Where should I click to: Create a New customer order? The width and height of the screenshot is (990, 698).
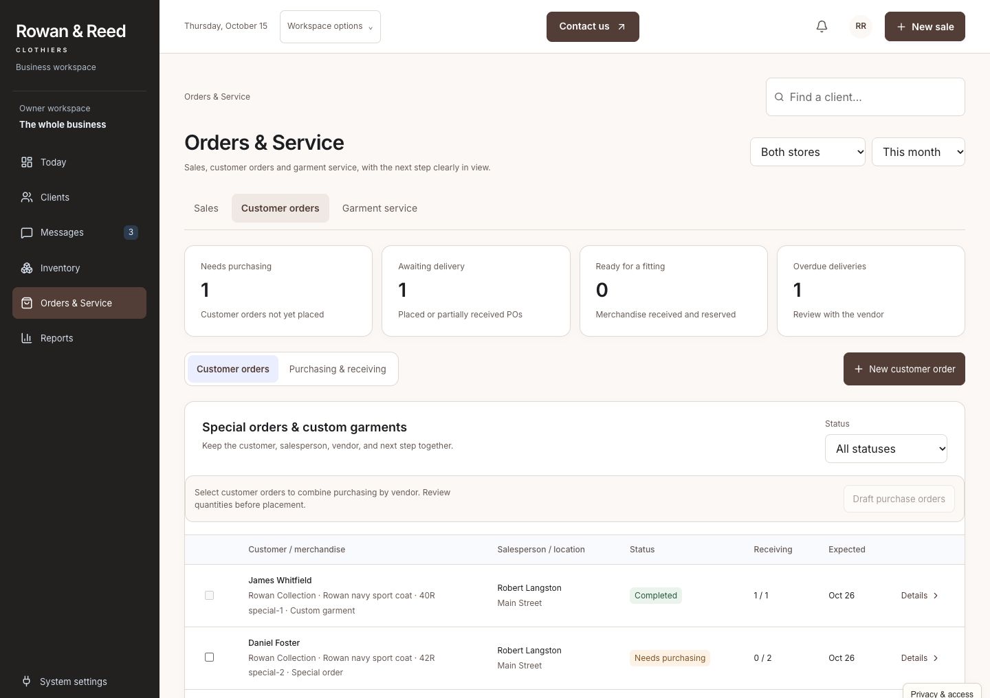coord(904,369)
